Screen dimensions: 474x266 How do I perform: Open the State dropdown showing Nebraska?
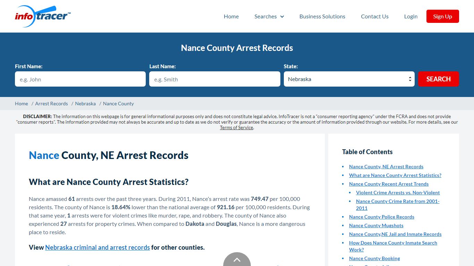(x=349, y=79)
